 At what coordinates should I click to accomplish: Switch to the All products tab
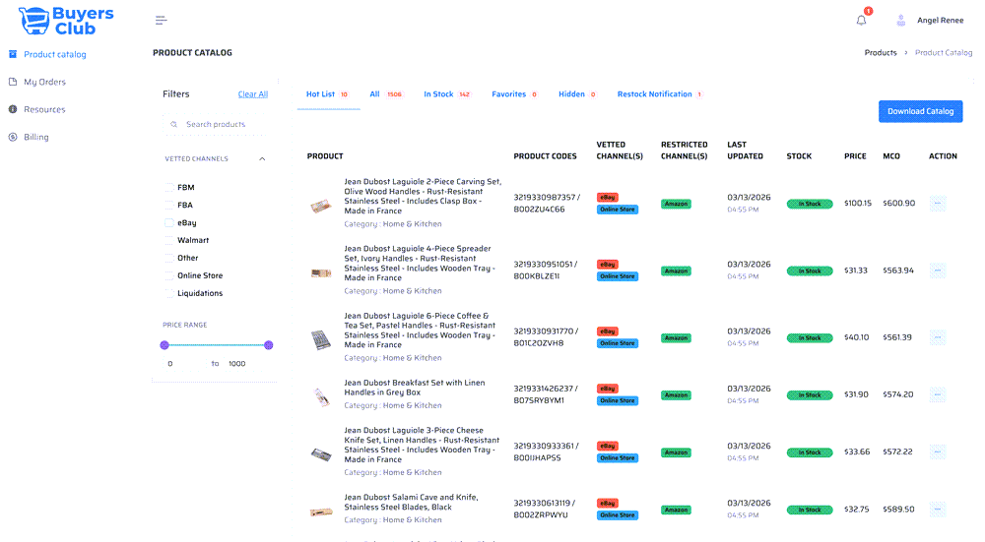386,94
